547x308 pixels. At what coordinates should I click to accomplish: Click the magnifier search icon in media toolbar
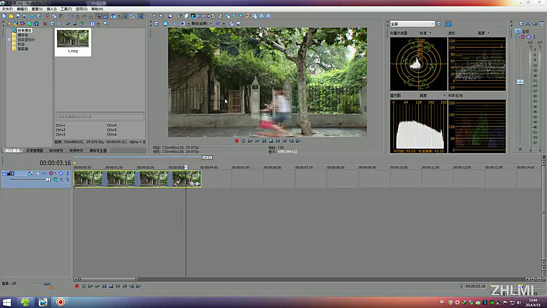[105, 24]
